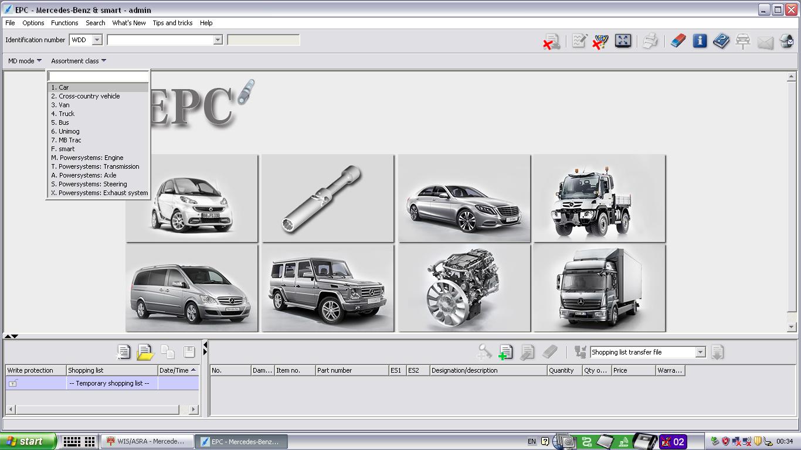The width and height of the screenshot is (801, 450).
Task: Click the red security shield tray icon
Action: (x=725, y=441)
